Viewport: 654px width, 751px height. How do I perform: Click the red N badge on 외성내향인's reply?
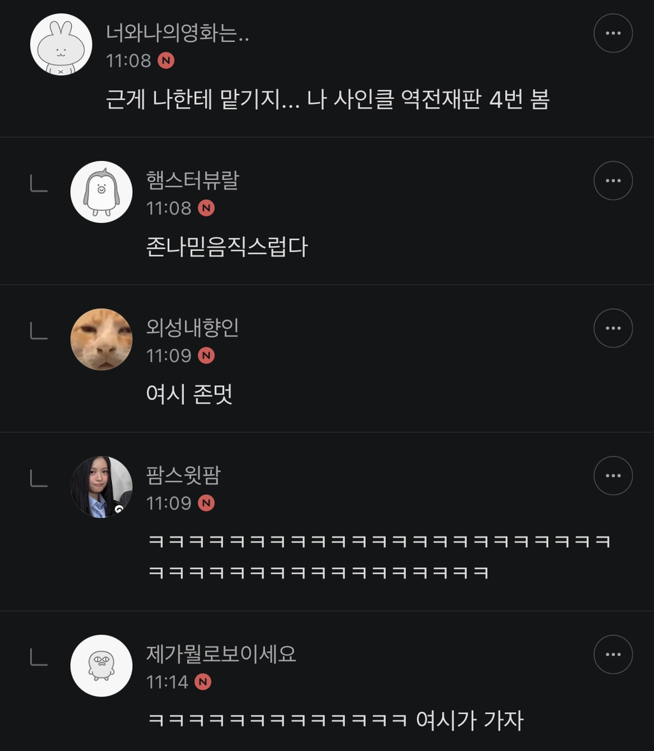pyautogui.click(x=206, y=356)
